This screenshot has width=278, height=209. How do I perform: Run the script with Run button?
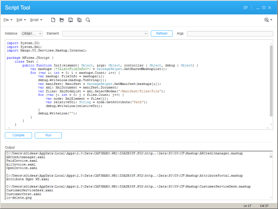tap(48, 135)
